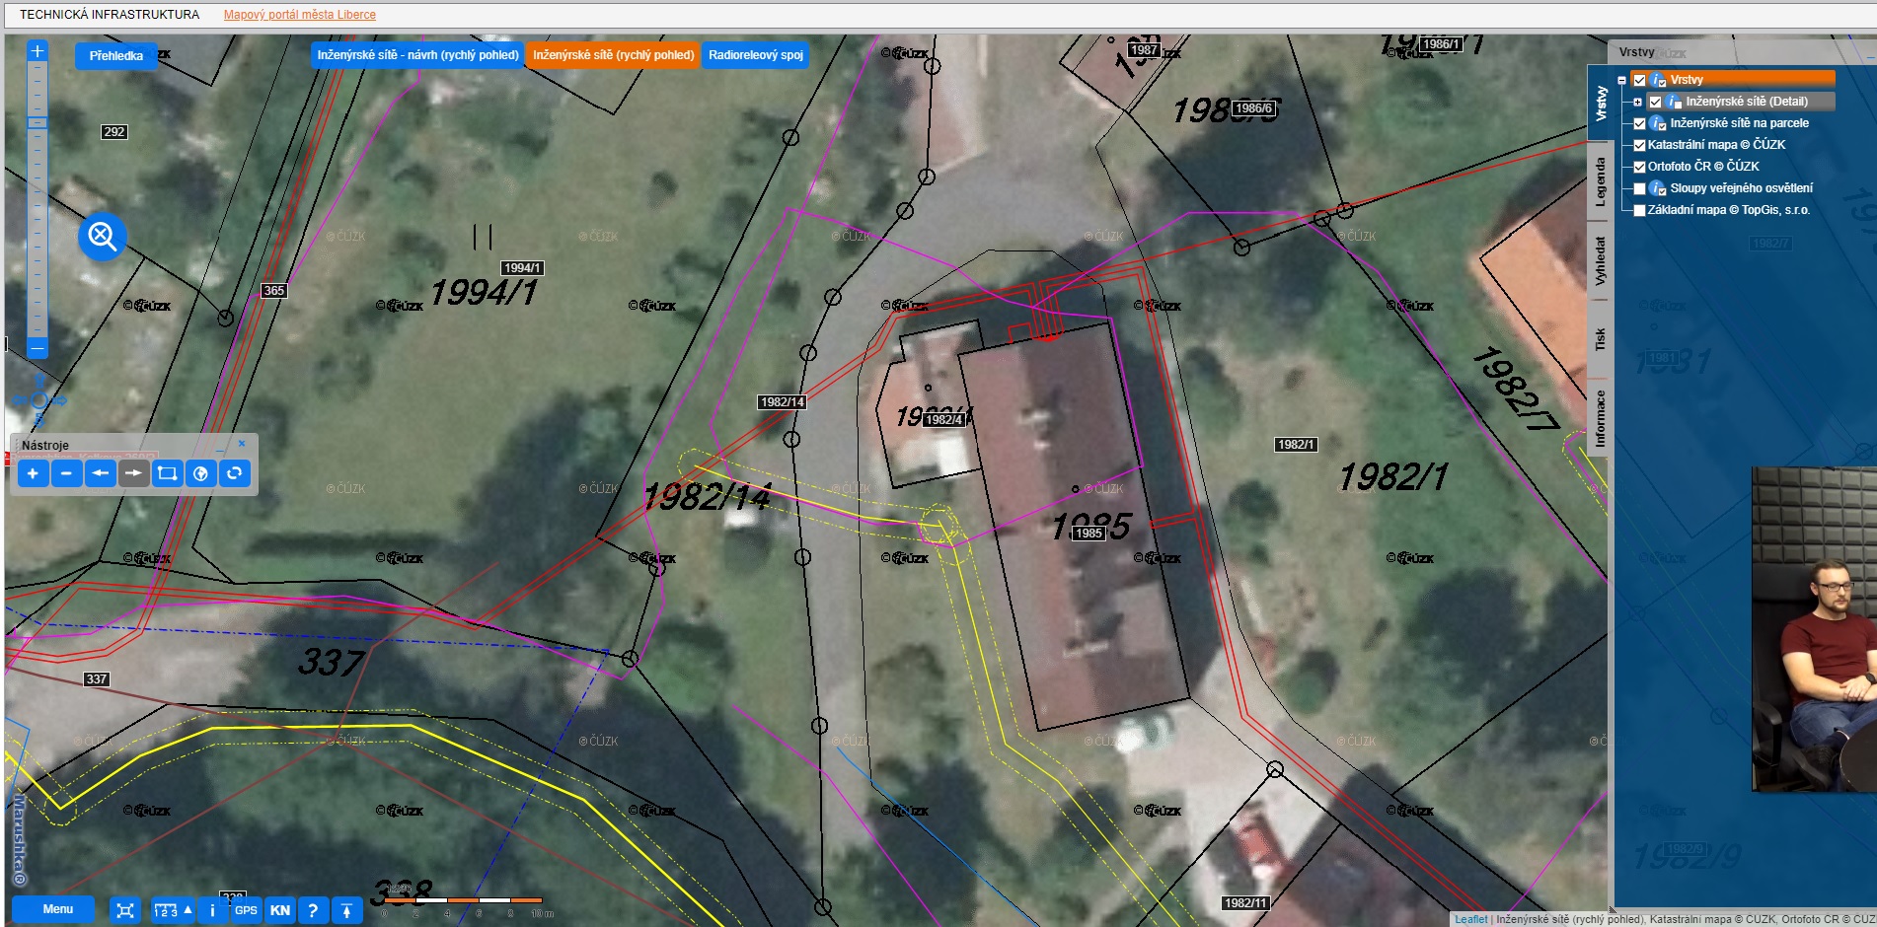Click parcel label 1986/6 box

click(1253, 108)
